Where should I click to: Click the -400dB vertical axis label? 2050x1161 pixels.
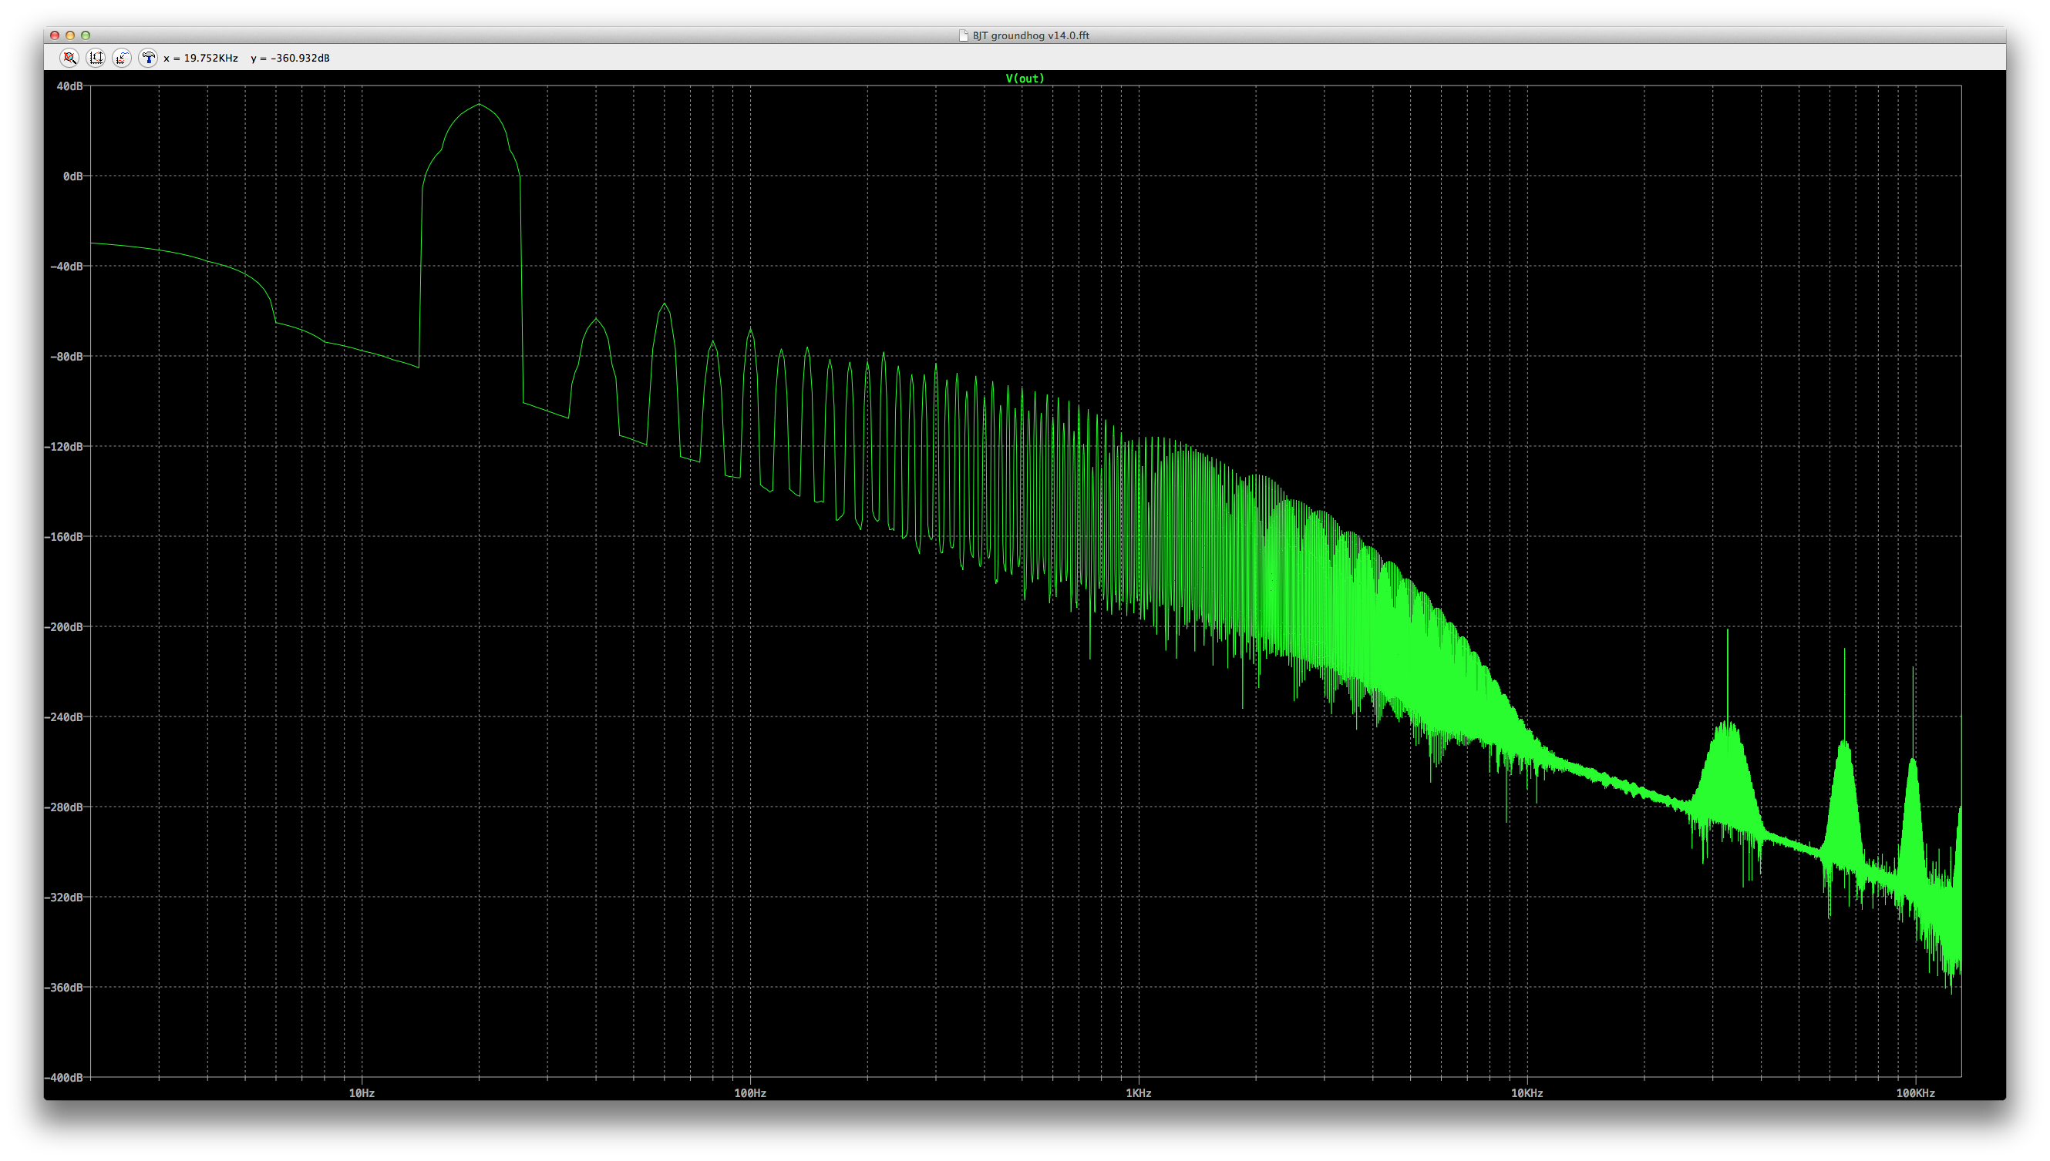tap(63, 1077)
